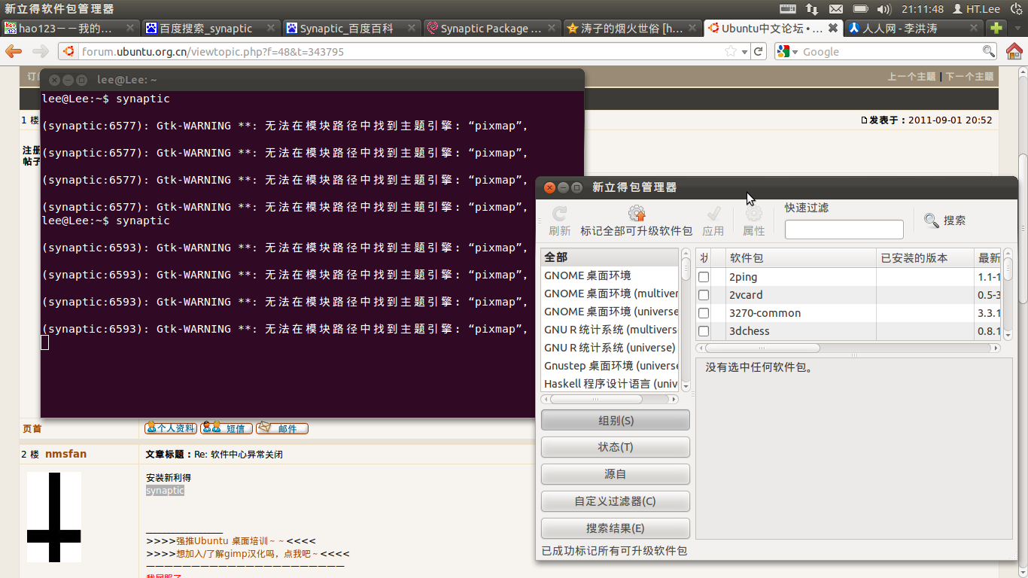Screen dimensions: 1028x578
Task: Click 强推Ubuntu 桌面培训 signature link
Action: pos(230,541)
